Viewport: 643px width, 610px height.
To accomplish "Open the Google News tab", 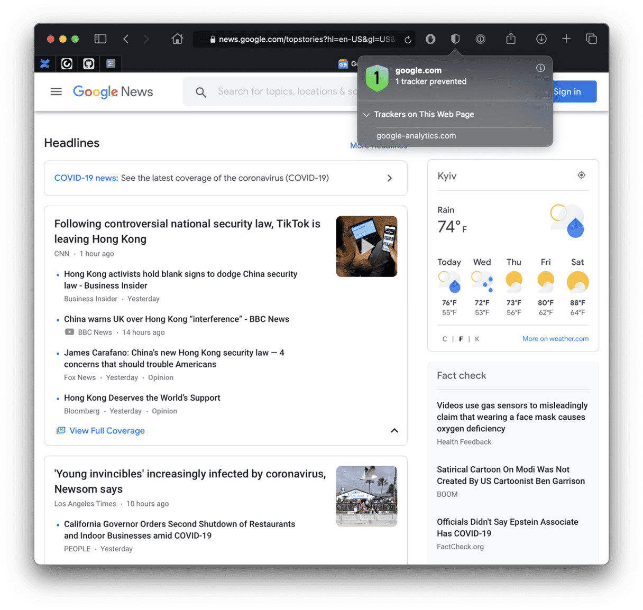I will pos(347,63).
